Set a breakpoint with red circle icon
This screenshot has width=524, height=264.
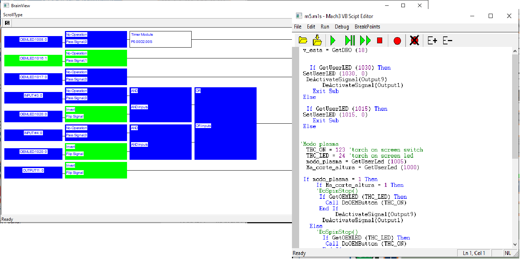click(x=397, y=41)
